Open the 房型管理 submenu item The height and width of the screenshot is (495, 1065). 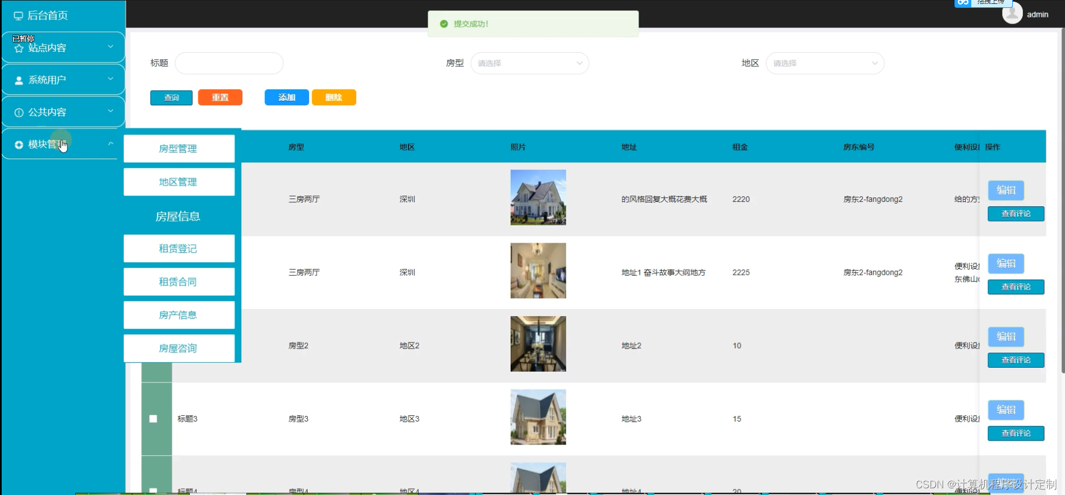click(x=179, y=149)
